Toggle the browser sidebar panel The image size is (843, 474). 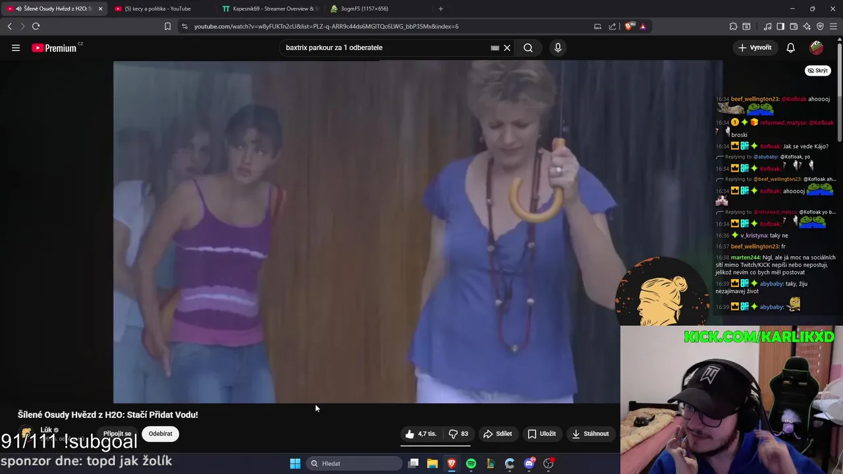[x=780, y=26]
